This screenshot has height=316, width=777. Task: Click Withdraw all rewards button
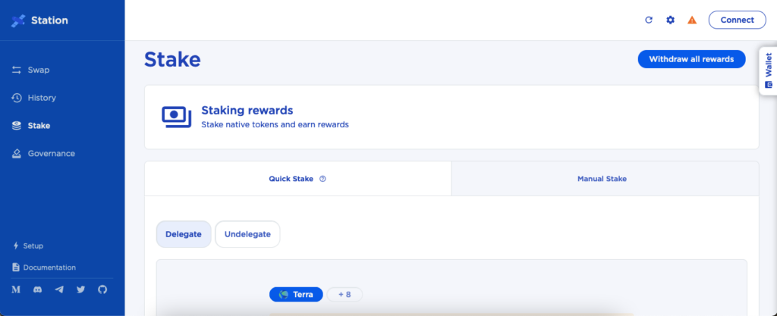click(x=692, y=59)
